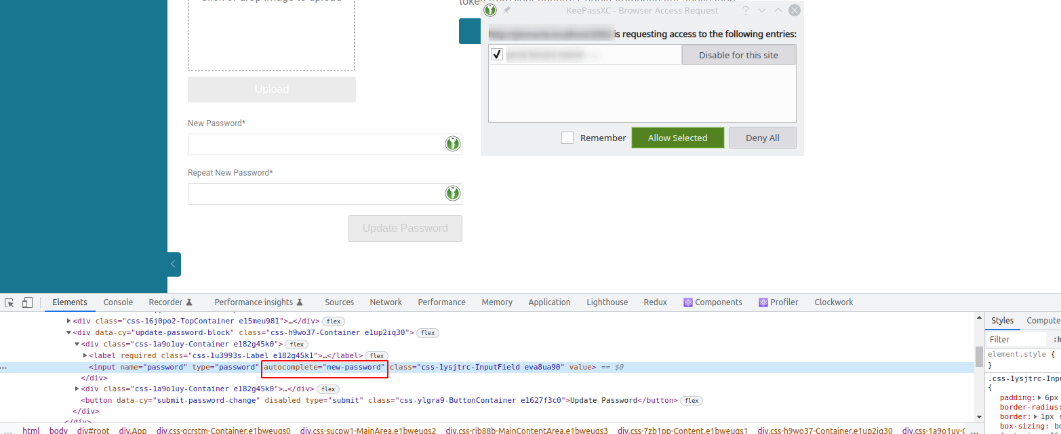
Task: Click the warning icon beside the Recorder tab
Action: pos(191,302)
